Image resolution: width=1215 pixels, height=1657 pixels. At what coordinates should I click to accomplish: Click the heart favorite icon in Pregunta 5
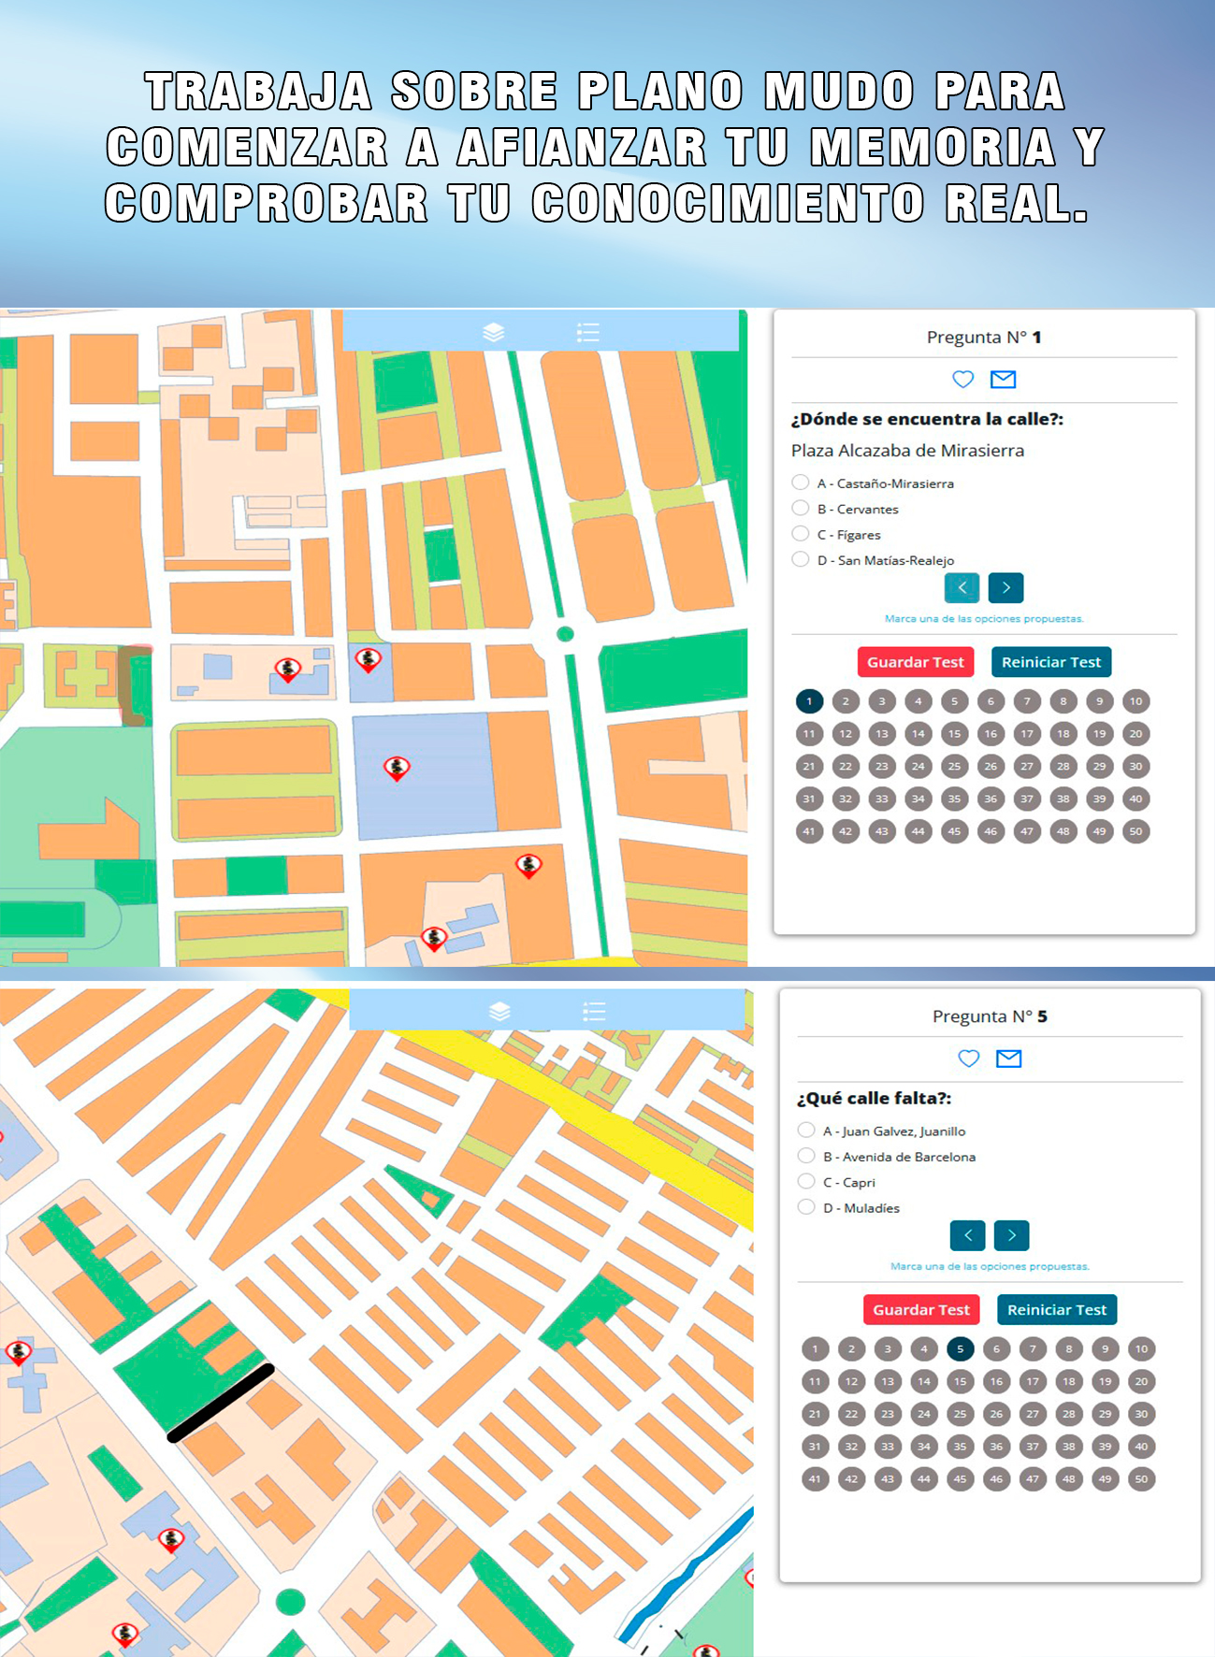point(968,1058)
